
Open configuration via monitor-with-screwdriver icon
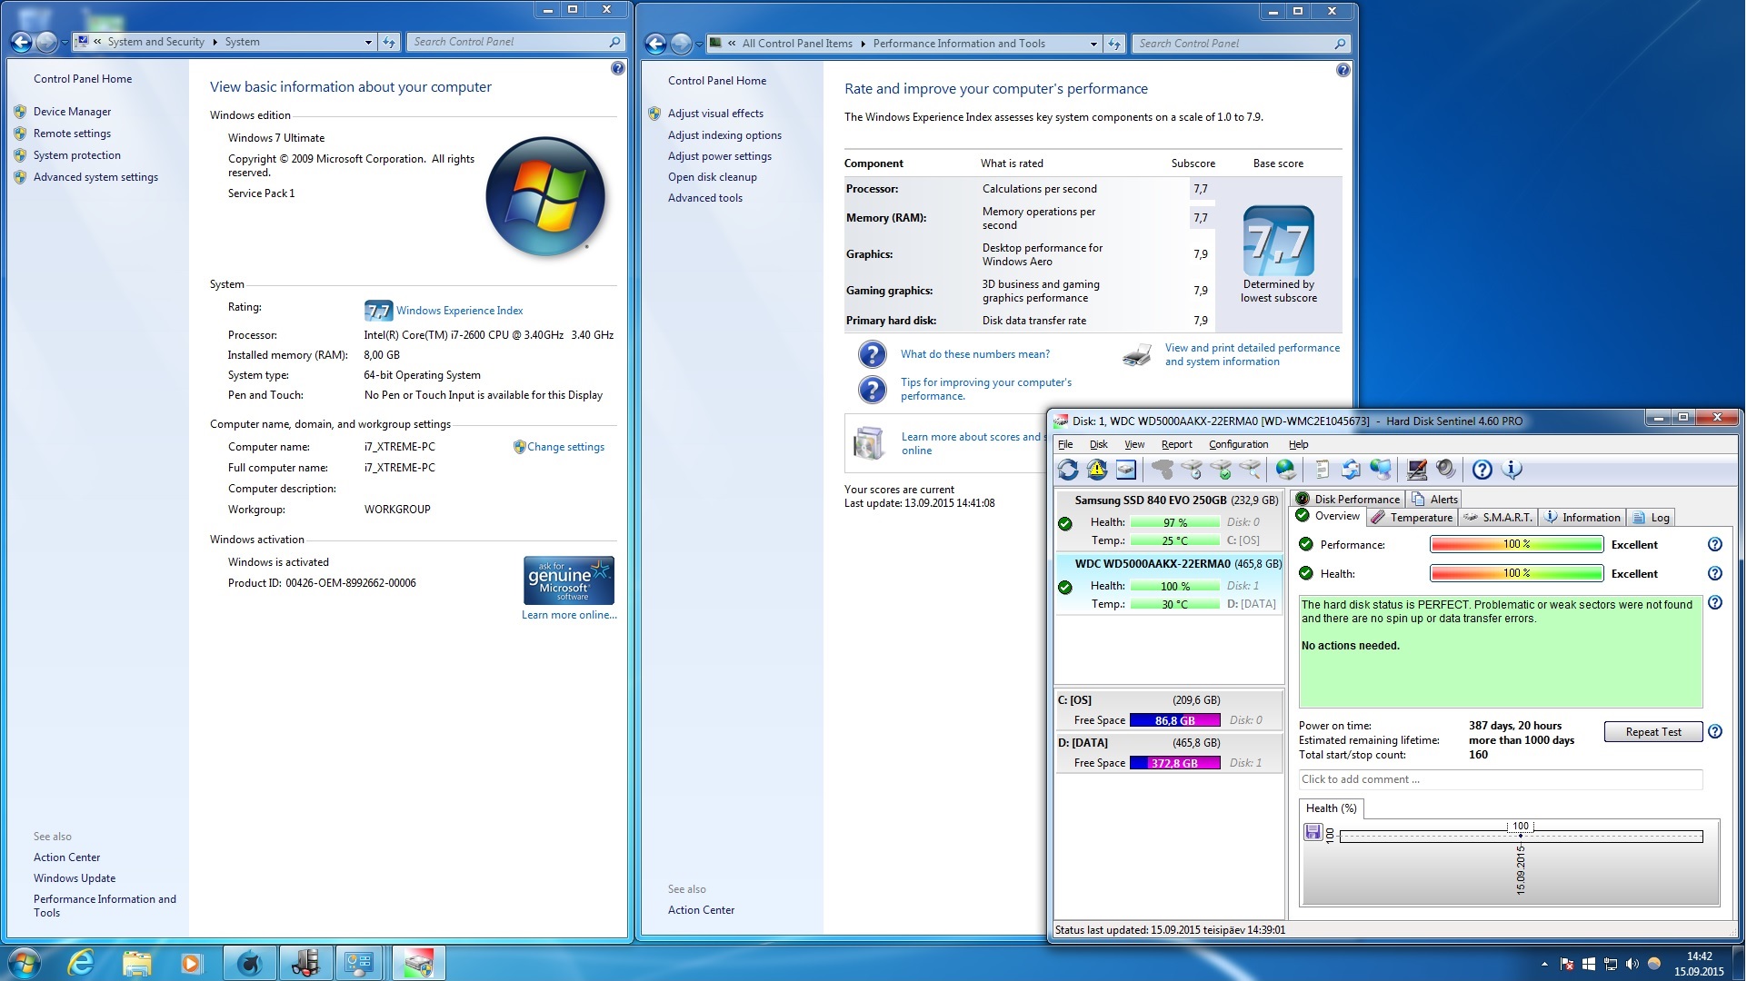point(1416,470)
